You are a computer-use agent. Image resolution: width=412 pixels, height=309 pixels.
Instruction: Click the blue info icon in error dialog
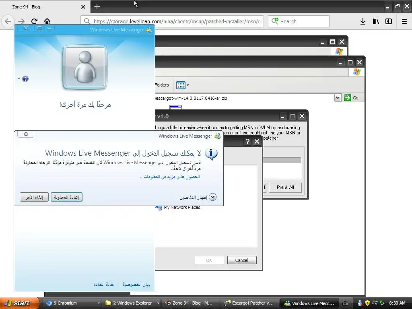[211, 154]
